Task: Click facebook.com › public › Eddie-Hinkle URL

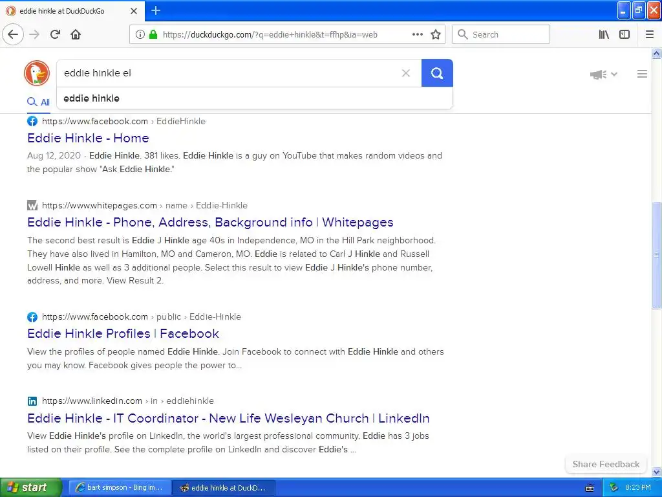Action: click(x=142, y=316)
